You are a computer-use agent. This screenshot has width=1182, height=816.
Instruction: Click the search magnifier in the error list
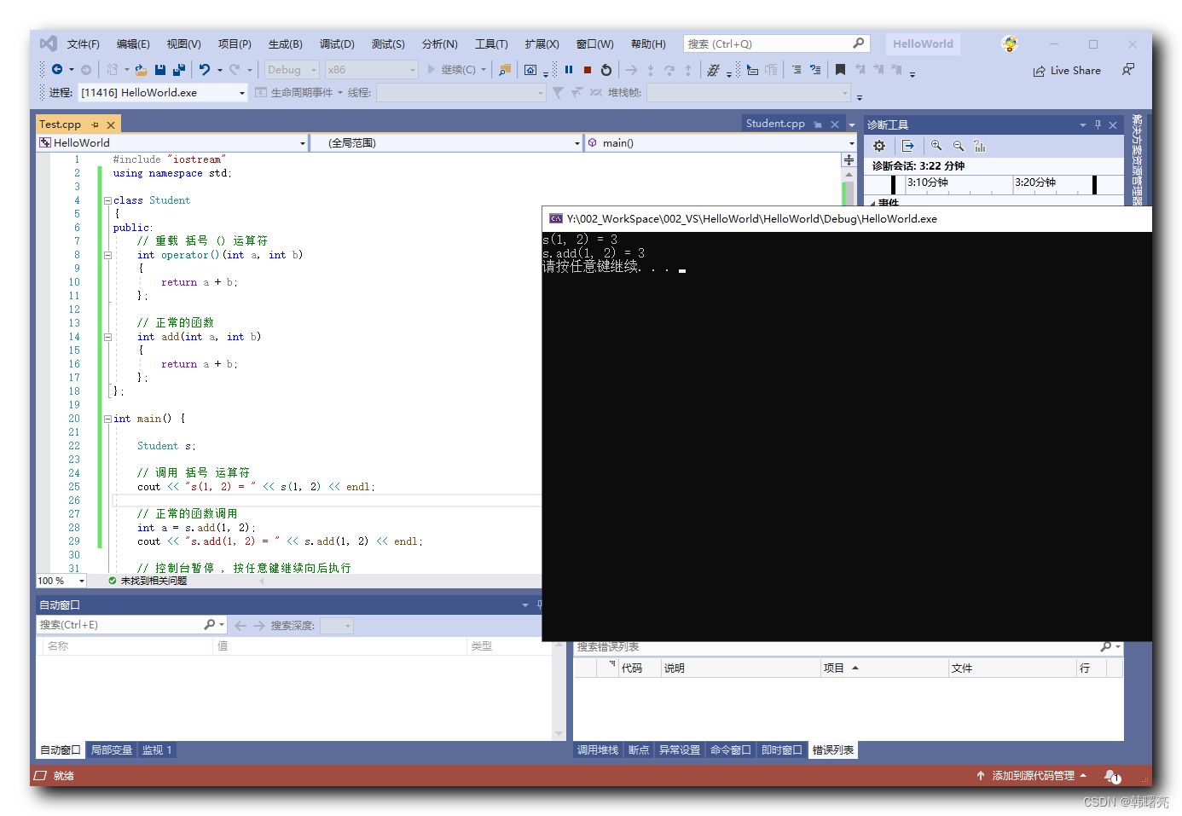pos(1106,647)
